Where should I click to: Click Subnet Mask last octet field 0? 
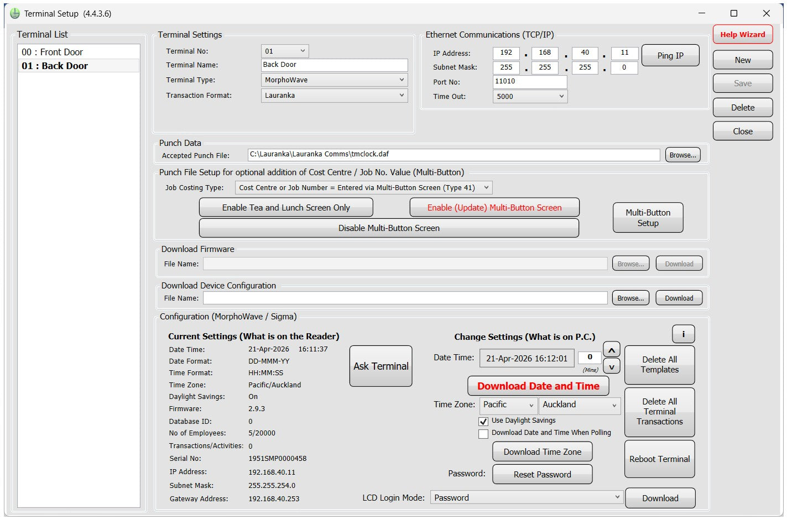[x=624, y=68]
